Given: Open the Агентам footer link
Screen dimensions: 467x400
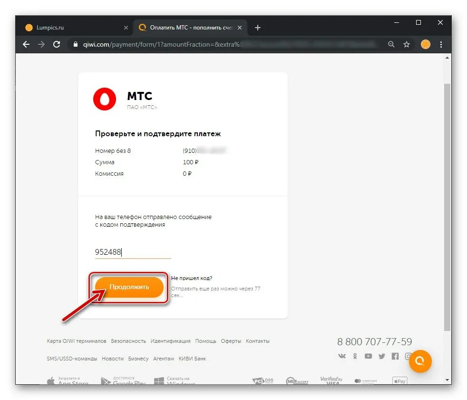Looking at the screenshot, I should tap(164, 359).
